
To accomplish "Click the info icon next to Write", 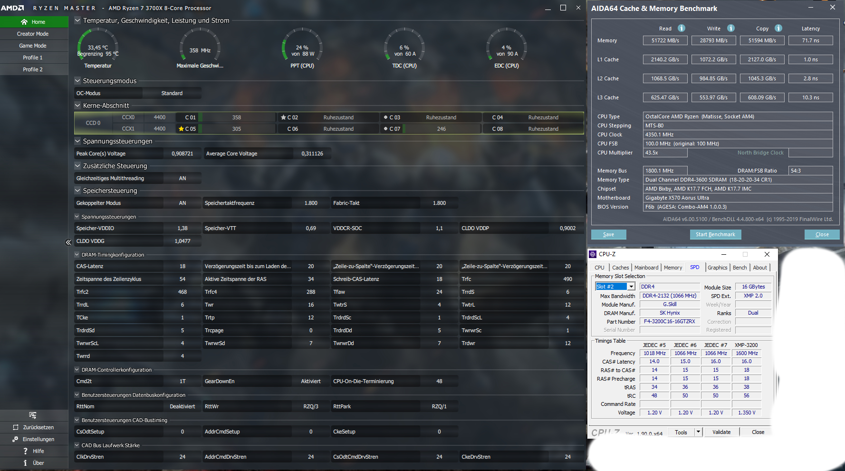I will point(731,28).
